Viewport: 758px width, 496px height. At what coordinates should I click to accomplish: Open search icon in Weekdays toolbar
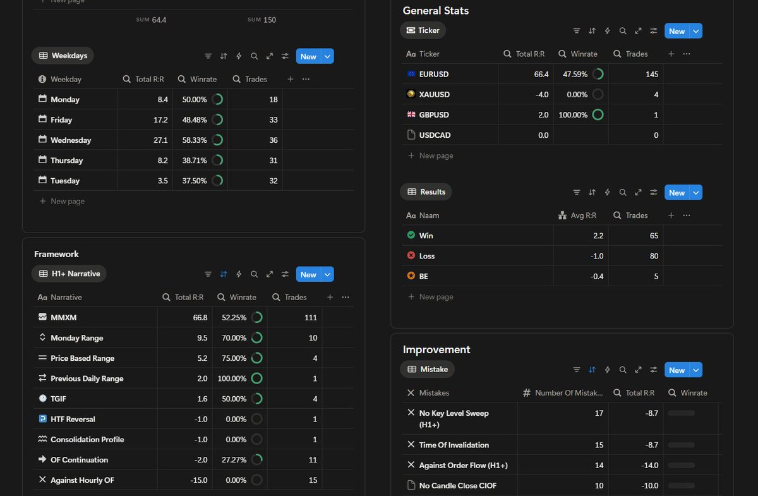click(x=254, y=56)
